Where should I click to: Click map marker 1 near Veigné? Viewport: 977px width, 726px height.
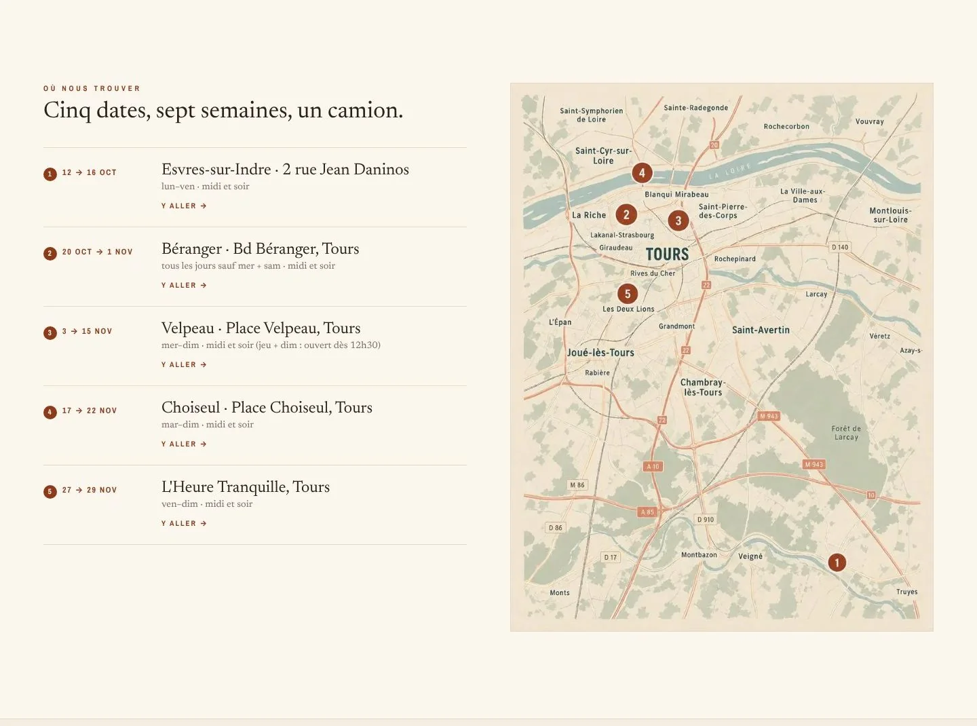point(837,562)
